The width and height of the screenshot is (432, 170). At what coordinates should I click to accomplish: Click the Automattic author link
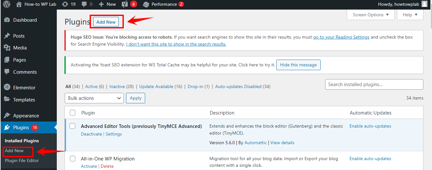(x=256, y=143)
